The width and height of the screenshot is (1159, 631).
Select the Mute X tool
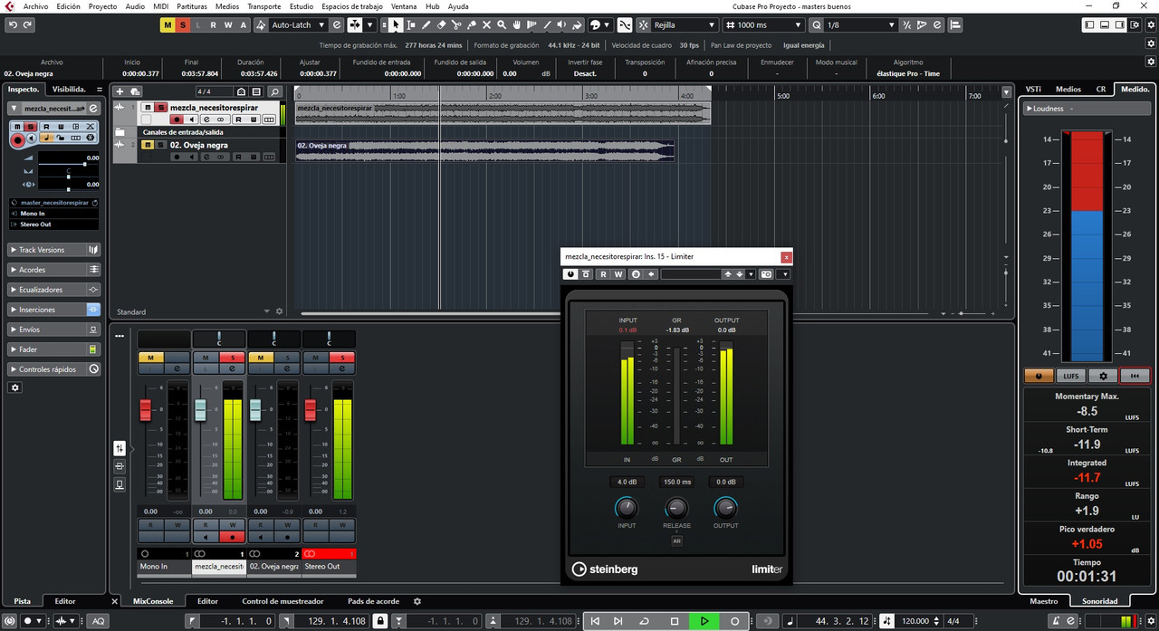click(487, 24)
